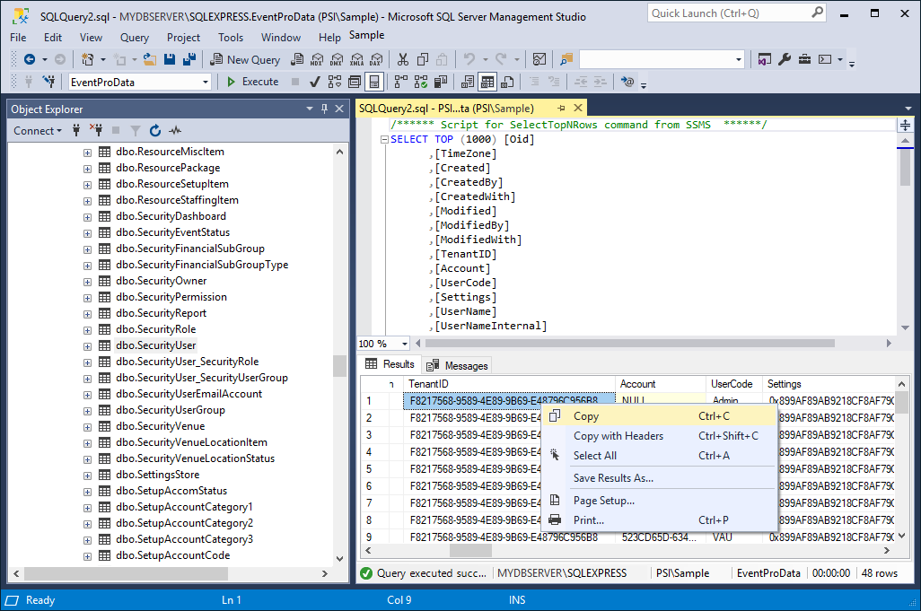Click the Cut scissors icon

pyautogui.click(x=402, y=59)
